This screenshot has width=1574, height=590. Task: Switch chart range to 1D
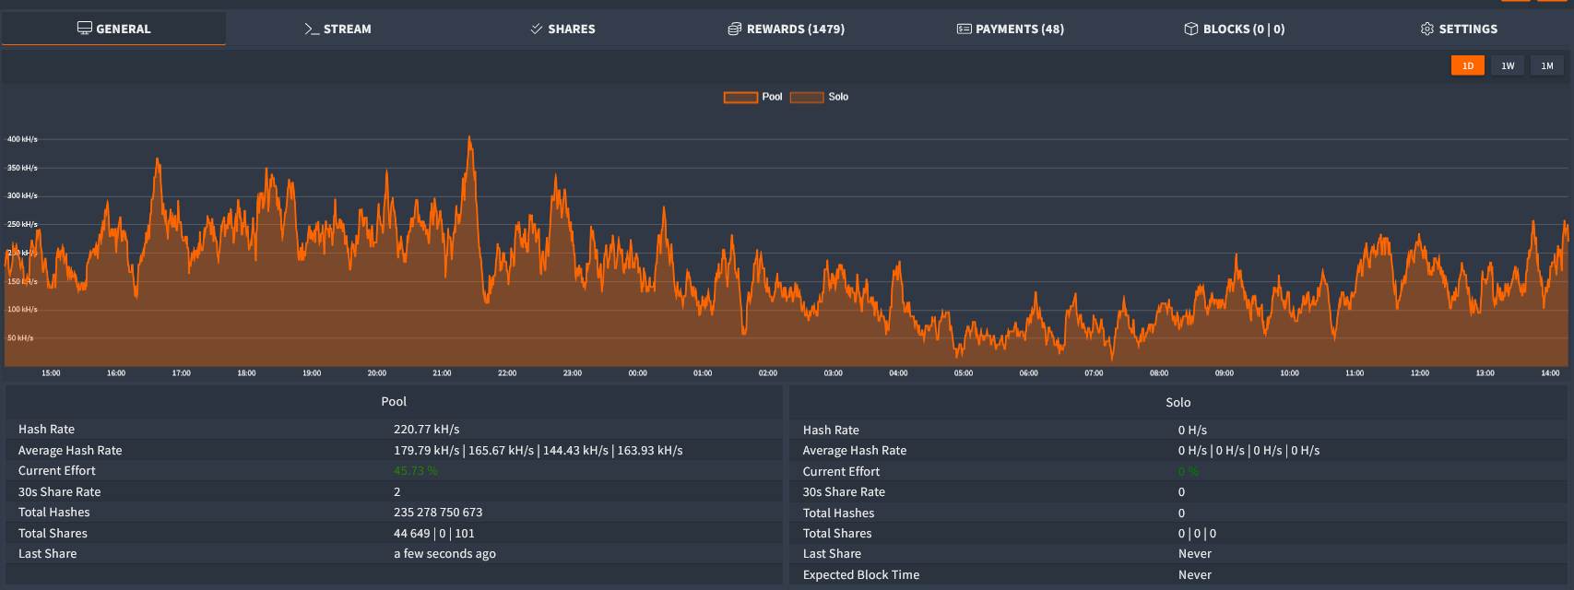[1468, 65]
